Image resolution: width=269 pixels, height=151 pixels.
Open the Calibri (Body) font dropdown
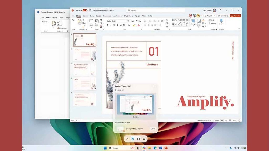click(x=116, y=21)
